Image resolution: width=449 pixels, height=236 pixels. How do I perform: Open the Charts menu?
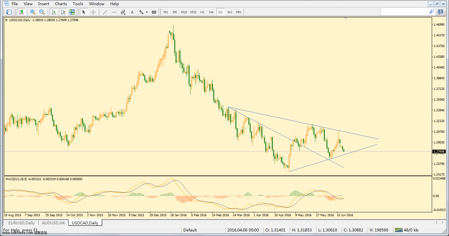point(61,4)
